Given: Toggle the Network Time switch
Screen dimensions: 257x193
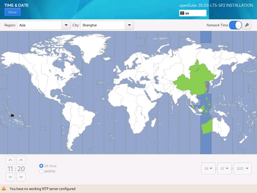Looking at the screenshot, I should pyautogui.click(x=236, y=25).
